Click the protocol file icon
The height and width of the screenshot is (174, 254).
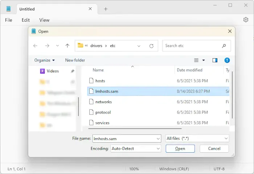pos(91,112)
